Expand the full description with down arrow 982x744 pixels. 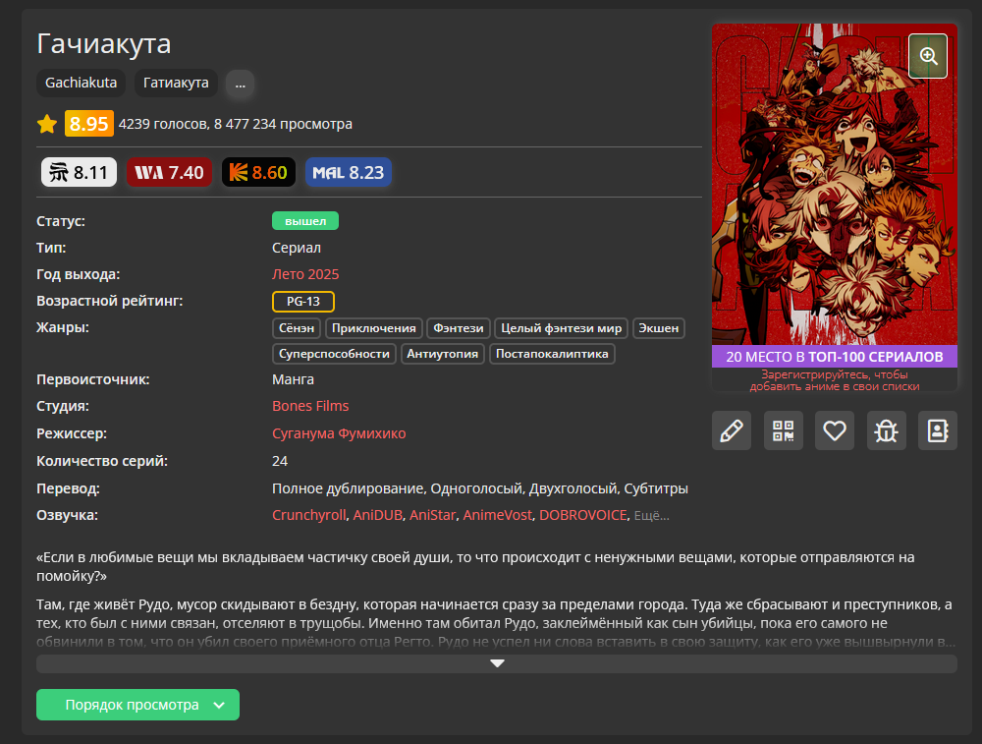[x=497, y=663]
